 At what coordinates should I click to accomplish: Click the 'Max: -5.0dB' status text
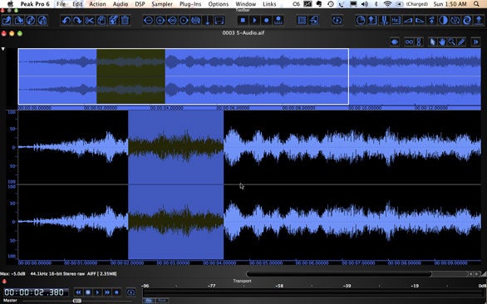coord(12,273)
